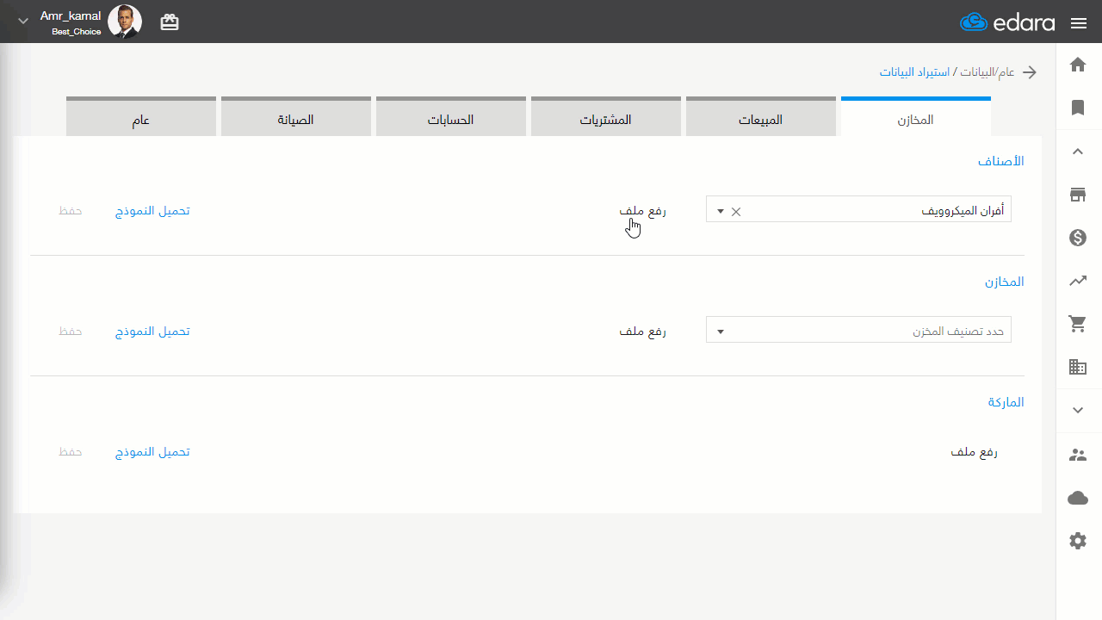Expand the Amr_kamal user menu arrow
Viewport: 1102px width, 620px height.
(x=23, y=22)
